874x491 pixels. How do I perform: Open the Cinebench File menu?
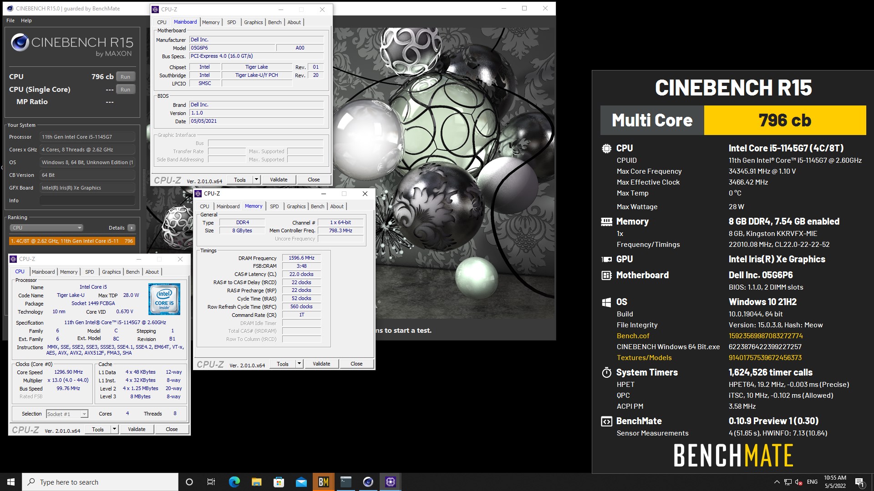pos(10,20)
